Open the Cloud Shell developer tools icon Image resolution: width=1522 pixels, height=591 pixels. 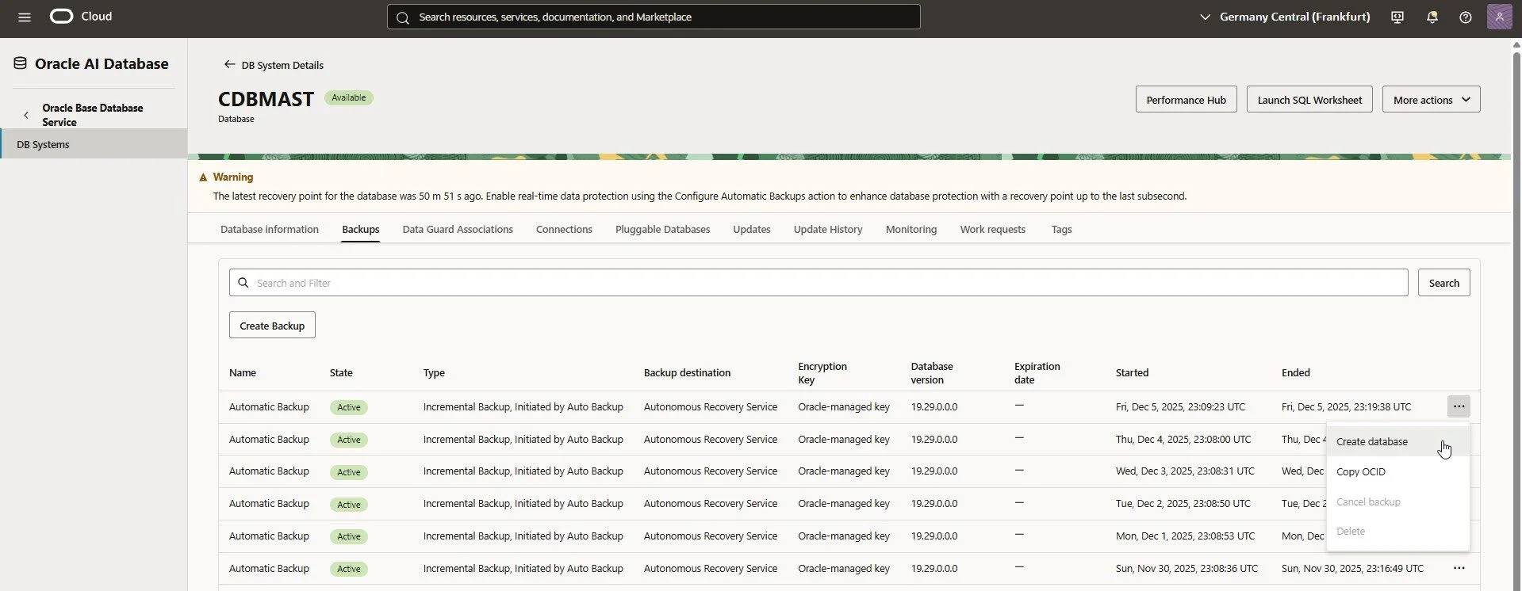click(x=1397, y=17)
